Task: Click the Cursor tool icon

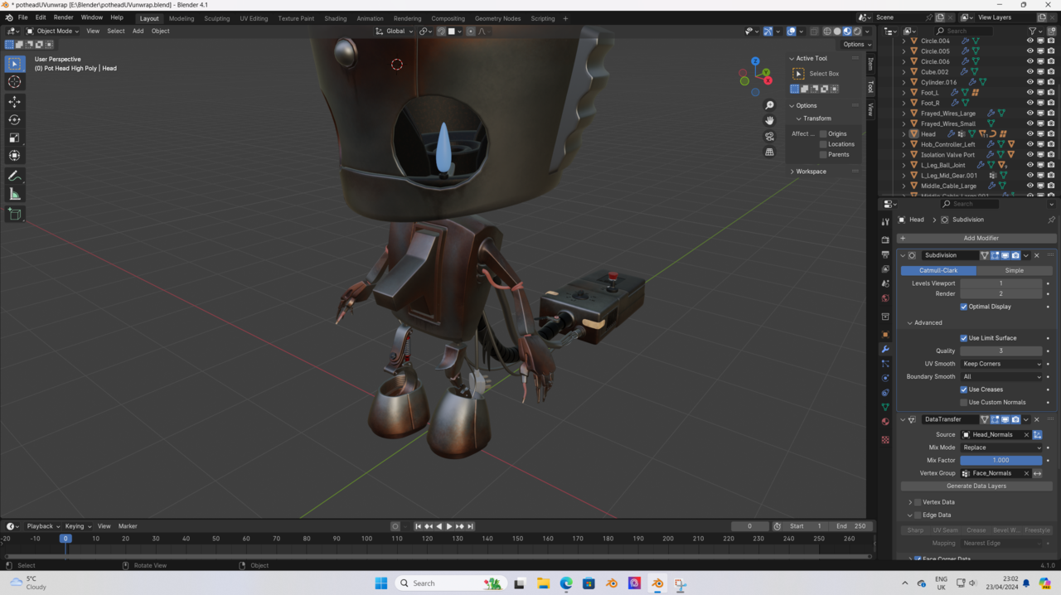Action: point(14,82)
